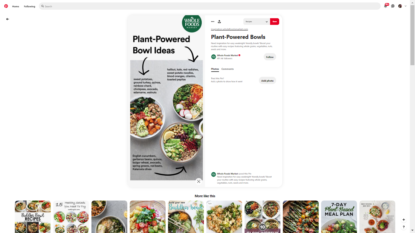Screen dimensions: 415x233
Task: Open the messages chat bubble icon
Action: (x=393, y=6)
